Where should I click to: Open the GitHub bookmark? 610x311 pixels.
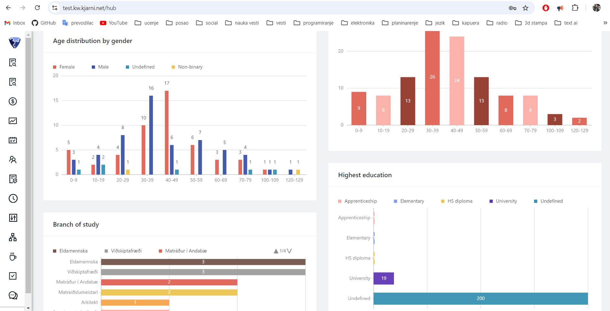coord(44,23)
